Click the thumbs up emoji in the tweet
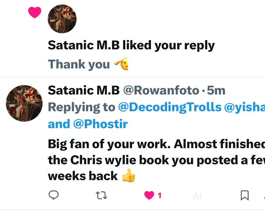265x212 pixels. click(x=129, y=176)
